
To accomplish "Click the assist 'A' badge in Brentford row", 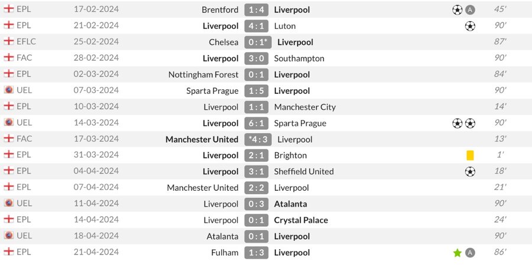I will point(470,10).
